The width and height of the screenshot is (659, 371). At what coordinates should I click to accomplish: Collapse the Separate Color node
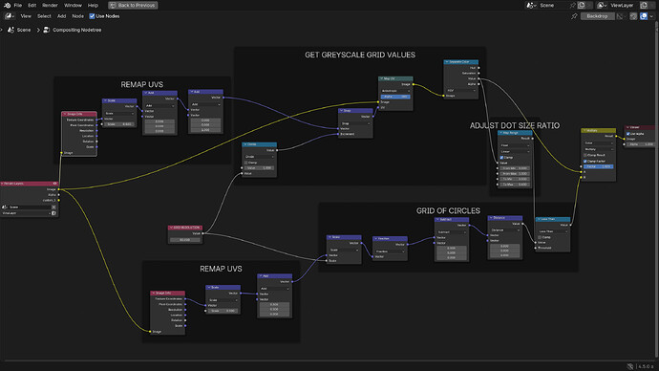tap(447, 62)
